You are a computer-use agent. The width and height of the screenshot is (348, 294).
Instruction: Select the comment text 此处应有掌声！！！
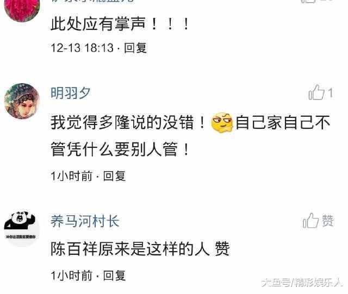[x=120, y=24]
